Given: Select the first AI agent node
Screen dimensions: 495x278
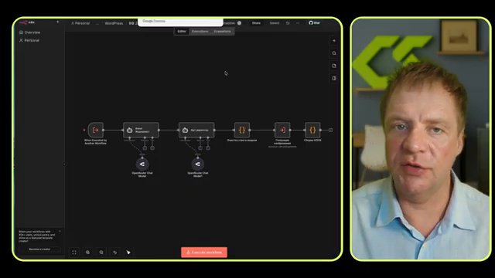Looking at the screenshot, I should pyautogui.click(x=141, y=130).
